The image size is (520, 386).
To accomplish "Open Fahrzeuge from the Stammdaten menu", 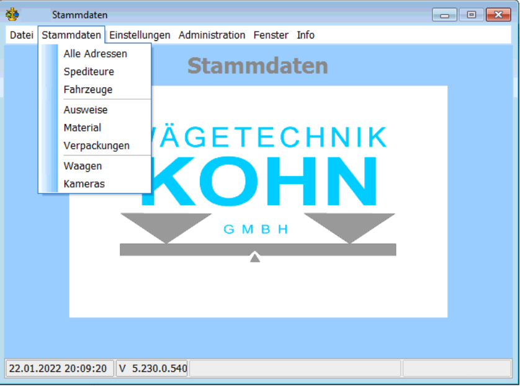I will pos(95,89).
